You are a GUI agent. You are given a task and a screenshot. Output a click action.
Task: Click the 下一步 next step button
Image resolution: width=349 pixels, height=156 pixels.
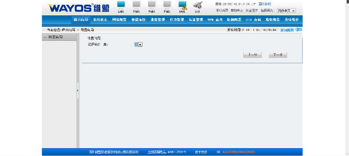pyautogui.click(x=278, y=55)
